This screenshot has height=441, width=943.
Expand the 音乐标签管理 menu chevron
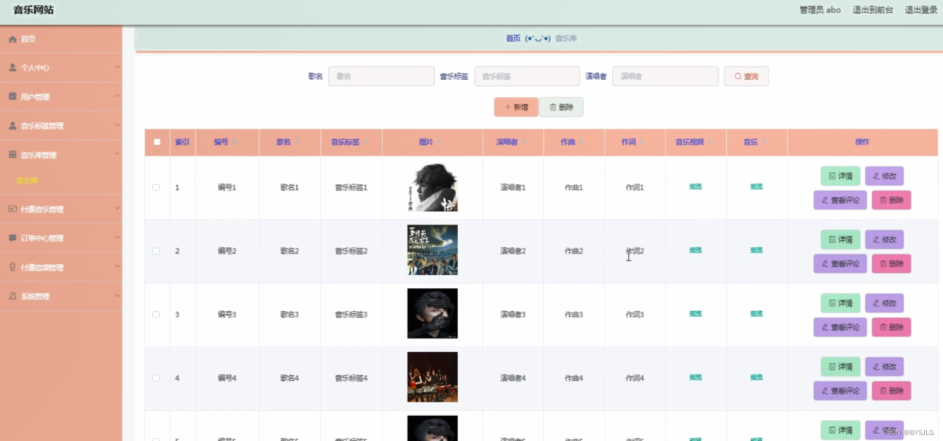(x=118, y=125)
